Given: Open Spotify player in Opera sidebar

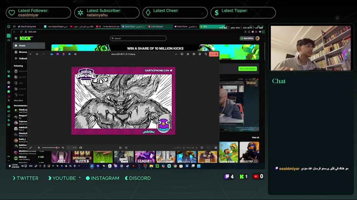Looking at the screenshot, I should point(9,107).
